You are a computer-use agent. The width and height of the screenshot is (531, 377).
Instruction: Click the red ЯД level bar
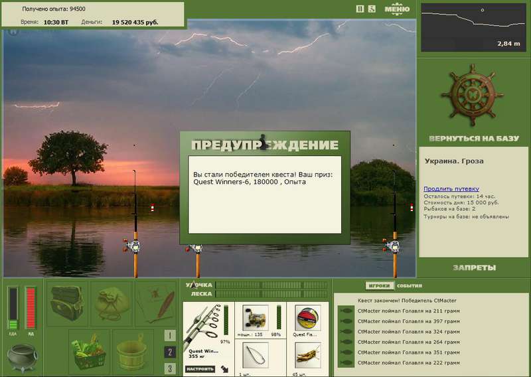coord(31,308)
